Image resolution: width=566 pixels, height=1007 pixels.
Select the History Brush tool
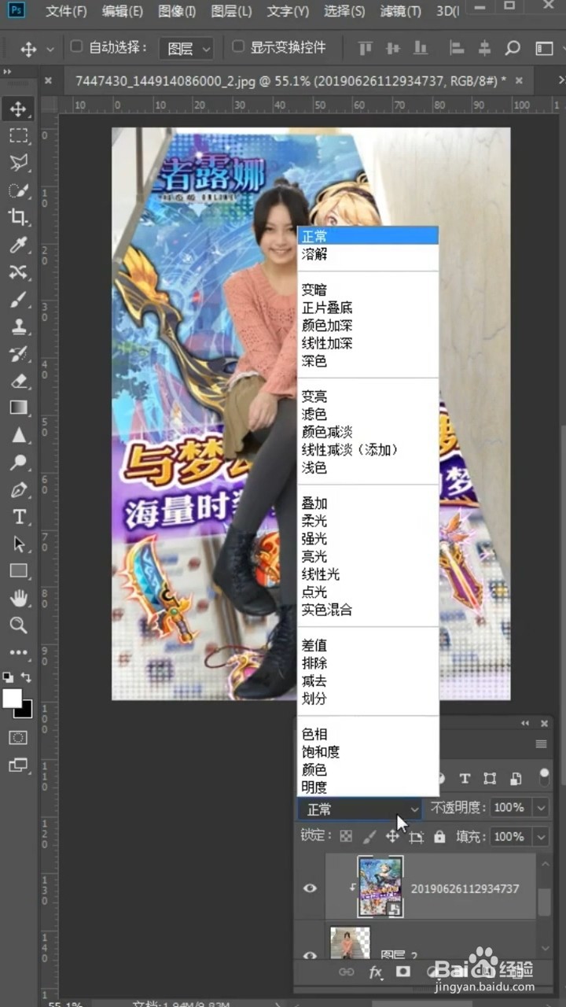(18, 354)
